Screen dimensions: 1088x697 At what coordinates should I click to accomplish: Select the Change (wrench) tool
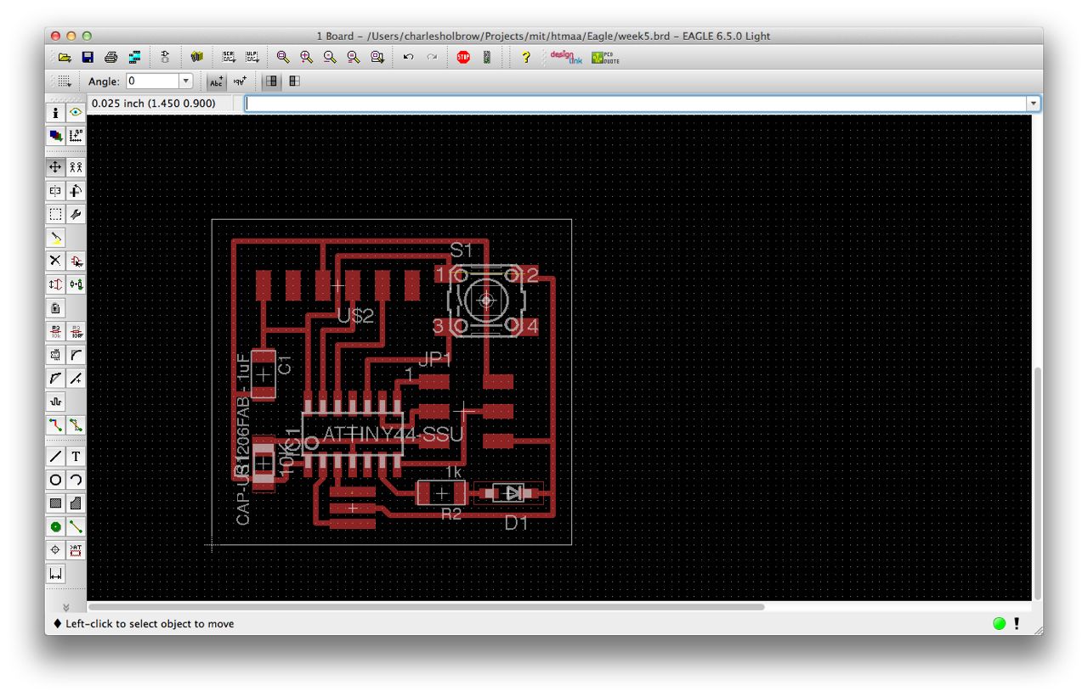(76, 215)
